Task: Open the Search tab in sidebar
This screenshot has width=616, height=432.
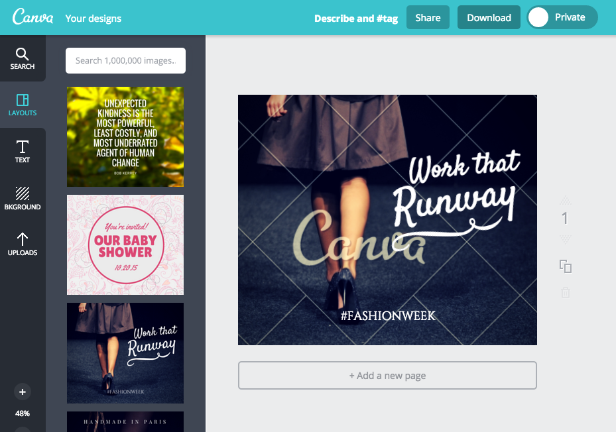Action: tap(23, 59)
